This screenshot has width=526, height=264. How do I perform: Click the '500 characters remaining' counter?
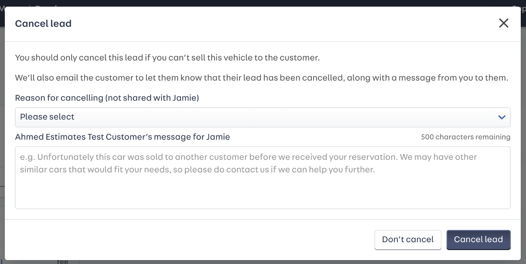click(465, 137)
